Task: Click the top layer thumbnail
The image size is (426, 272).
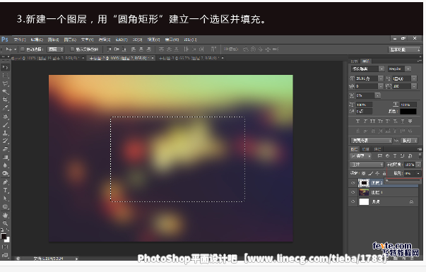Action: point(364,183)
